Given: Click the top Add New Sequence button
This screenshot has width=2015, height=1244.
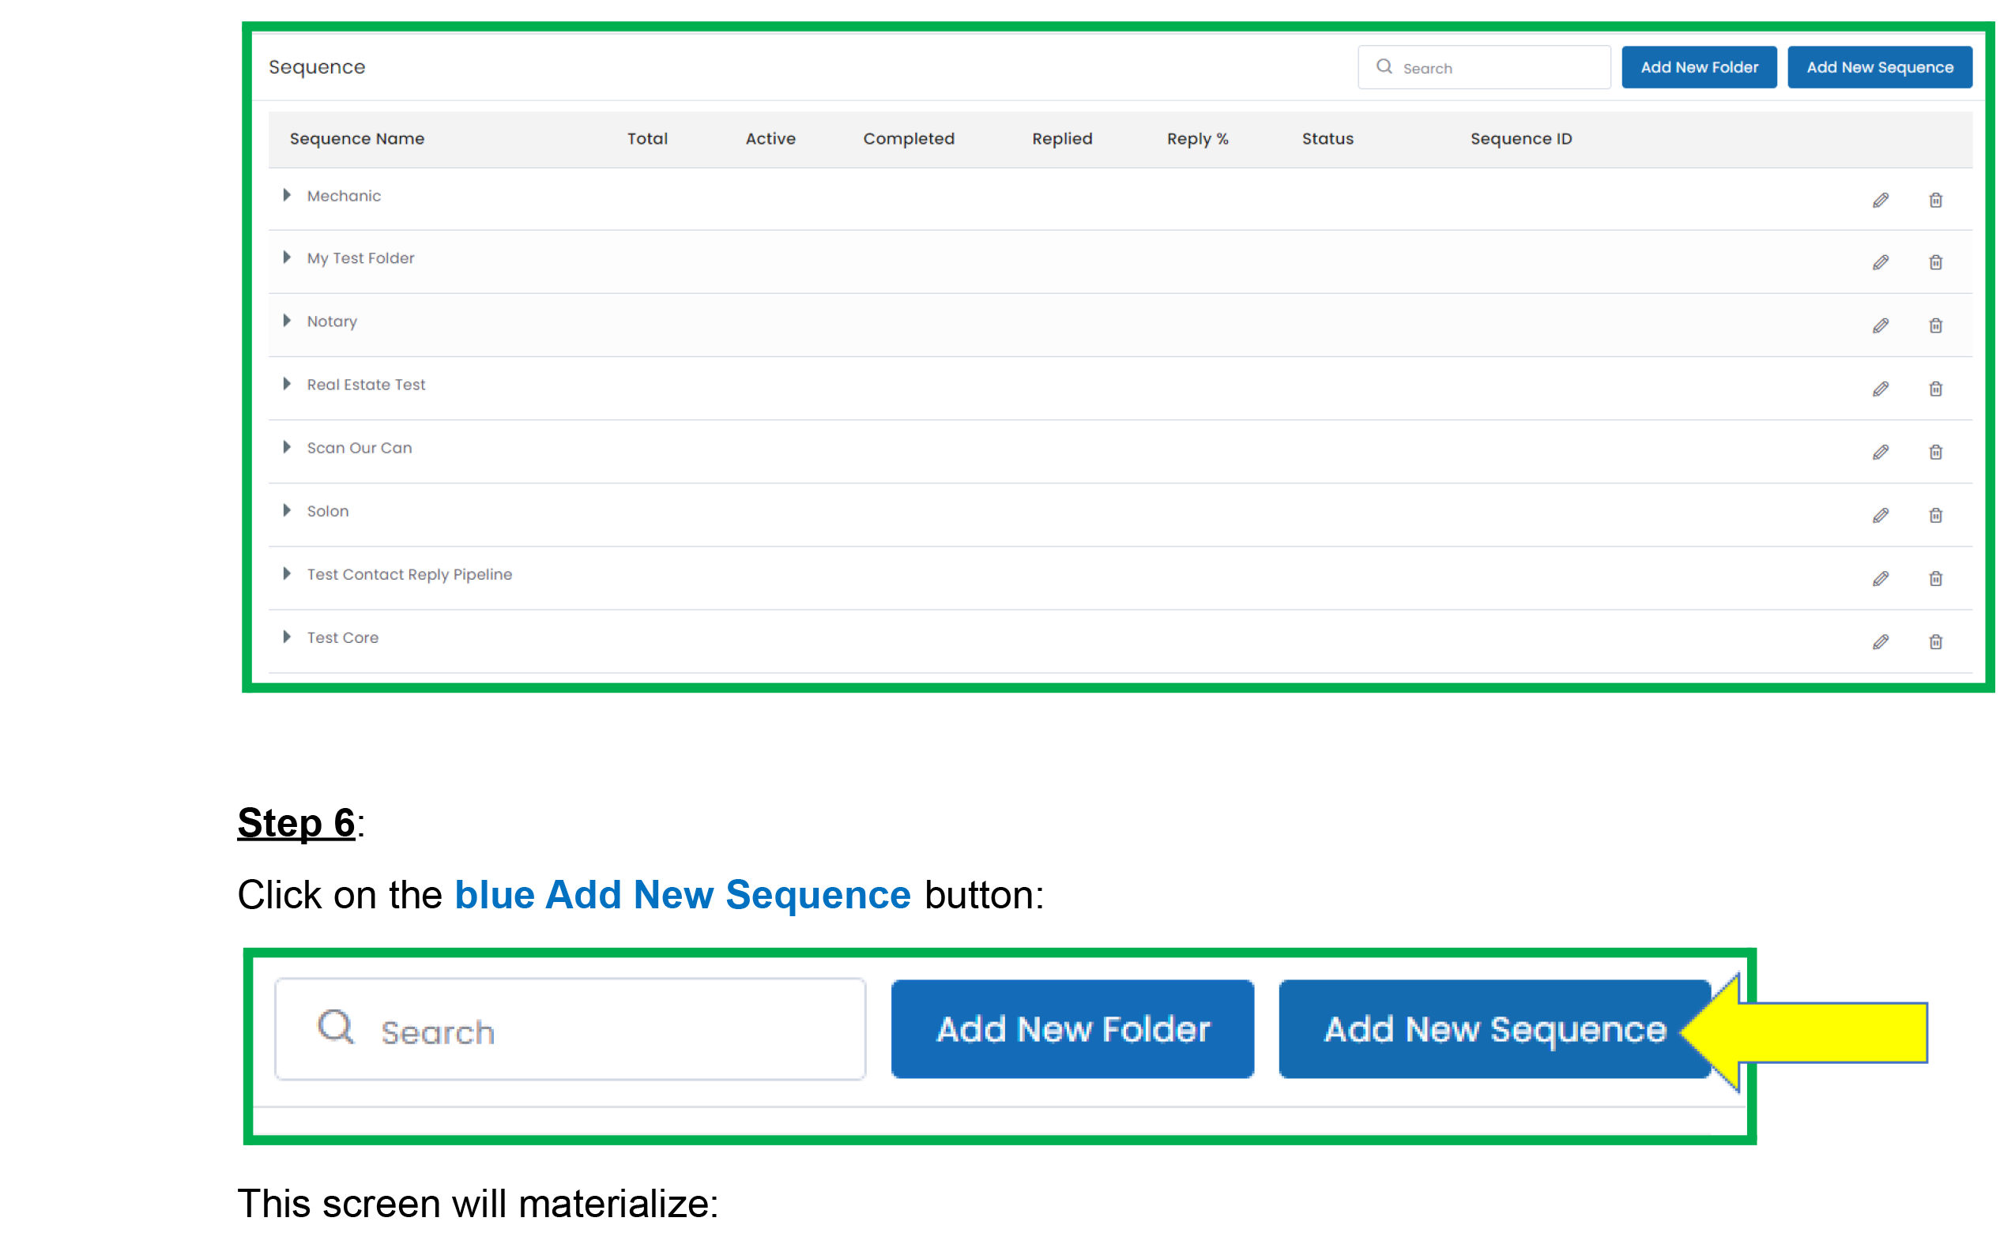Looking at the screenshot, I should (1878, 67).
